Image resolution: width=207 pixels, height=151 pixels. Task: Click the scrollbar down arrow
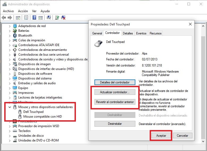pyautogui.click(x=203, y=141)
